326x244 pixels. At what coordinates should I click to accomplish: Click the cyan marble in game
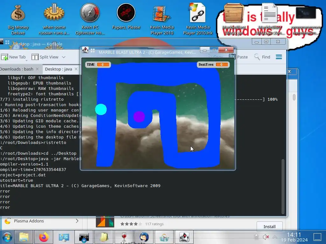[101, 109]
